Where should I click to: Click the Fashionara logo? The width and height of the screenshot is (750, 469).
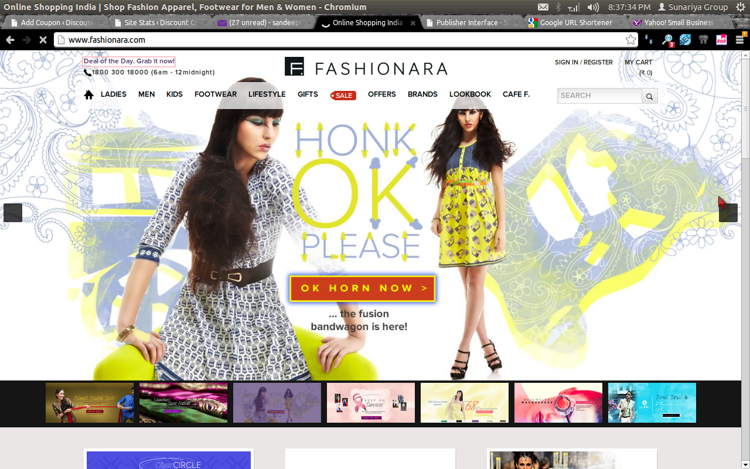pos(366,67)
